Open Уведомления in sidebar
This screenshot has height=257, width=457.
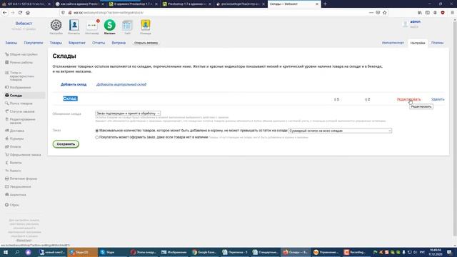coord(21,187)
